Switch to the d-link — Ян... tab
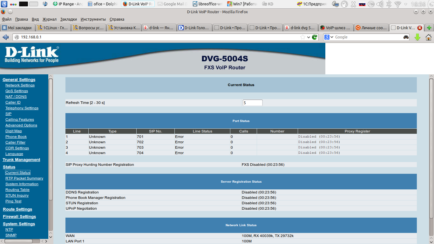 point(159,28)
